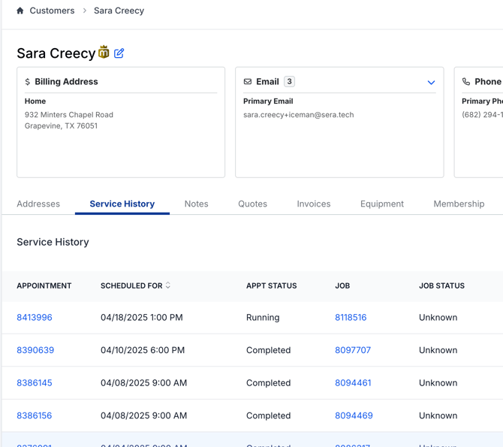Open appointment 8386145
Image resolution: width=503 pixels, height=447 pixels.
click(x=35, y=383)
